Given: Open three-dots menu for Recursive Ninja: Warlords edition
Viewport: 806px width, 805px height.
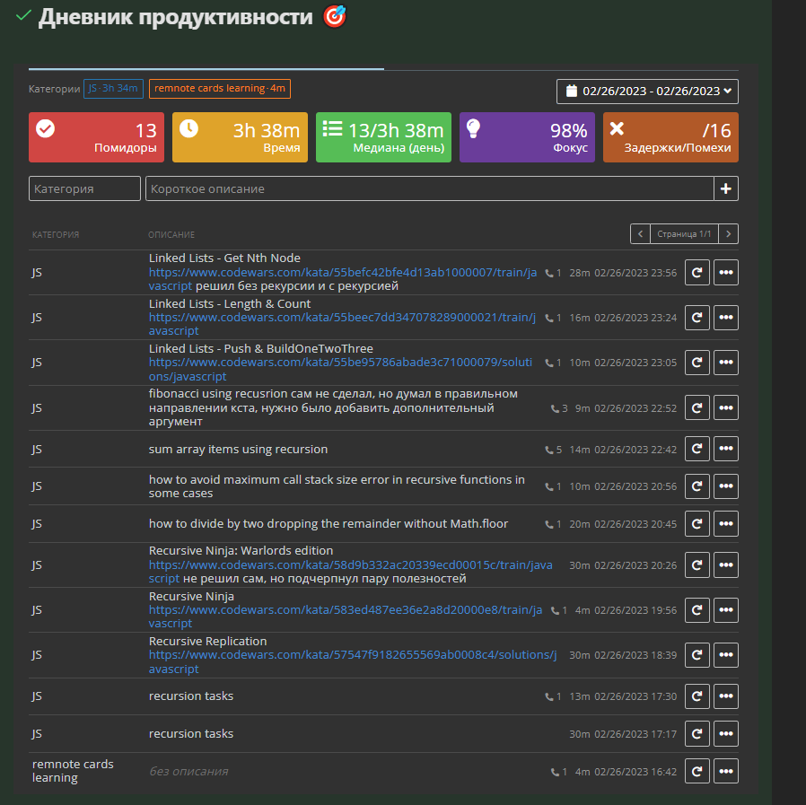Looking at the screenshot, I should (x=726, y=565).
